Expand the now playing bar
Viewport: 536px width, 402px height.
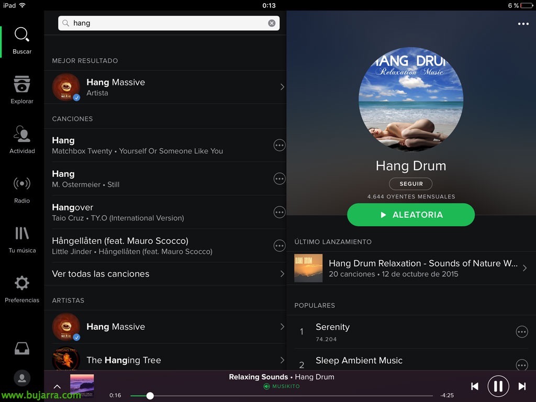click(57, 387)
